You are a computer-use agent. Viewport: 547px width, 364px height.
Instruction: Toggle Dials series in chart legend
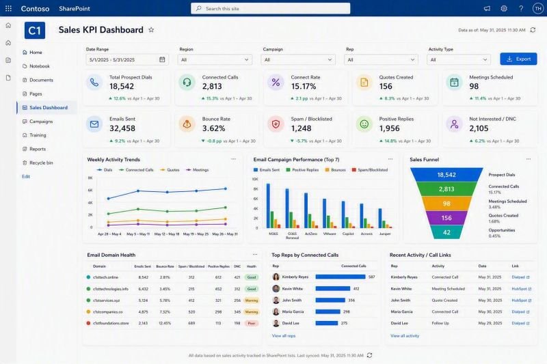pos(105,170)
